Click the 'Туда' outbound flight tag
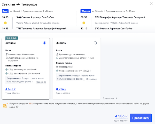 [x=5, y=11]
